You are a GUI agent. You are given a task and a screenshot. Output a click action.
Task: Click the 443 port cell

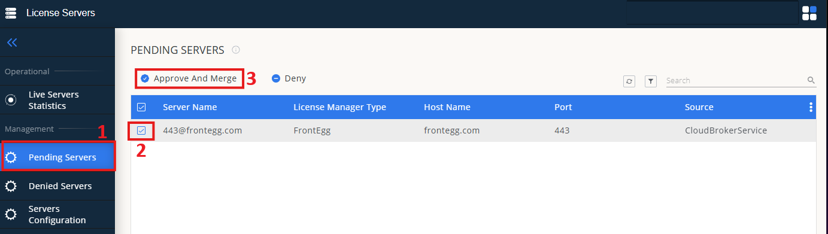(562, 130)
